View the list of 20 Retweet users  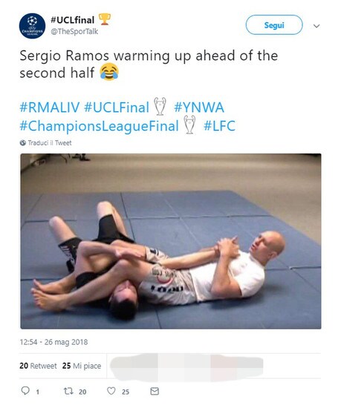(38, 366)
